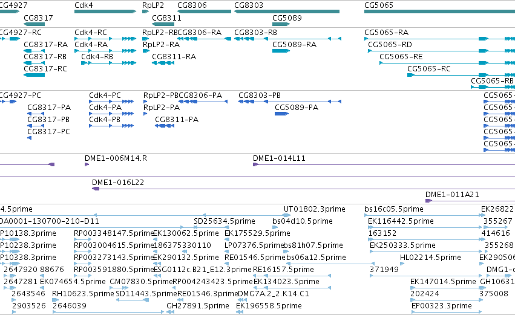Open the RpLP2 gene label
Screen dimensions: 515x315
153,5
